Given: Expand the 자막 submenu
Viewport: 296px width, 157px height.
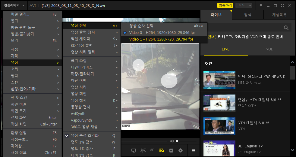Looking at the screenshot, I should click(32, 56).
